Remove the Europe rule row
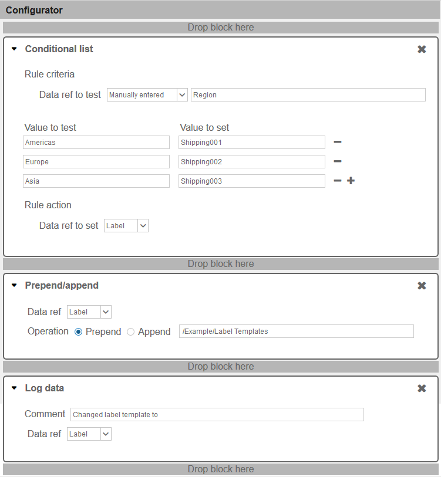The height and width of the screenshot is (477, 441). tap(338, 161)
